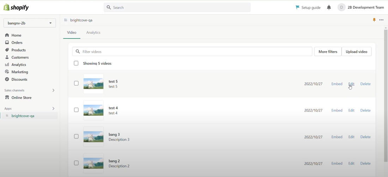The height and width of the screenshot is (177, 388).
Task: Click the Upload video button
Action: (356, 52)
